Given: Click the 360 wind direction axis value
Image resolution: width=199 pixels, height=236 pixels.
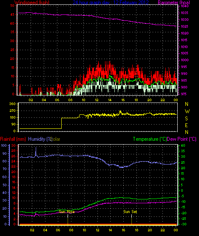Looking at the screenshot, I should click(12, 104).
